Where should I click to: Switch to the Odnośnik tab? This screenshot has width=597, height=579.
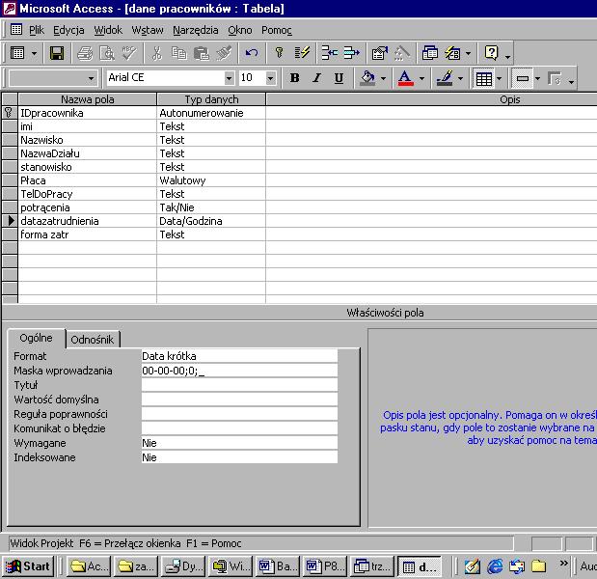click(x=93, y=340)
